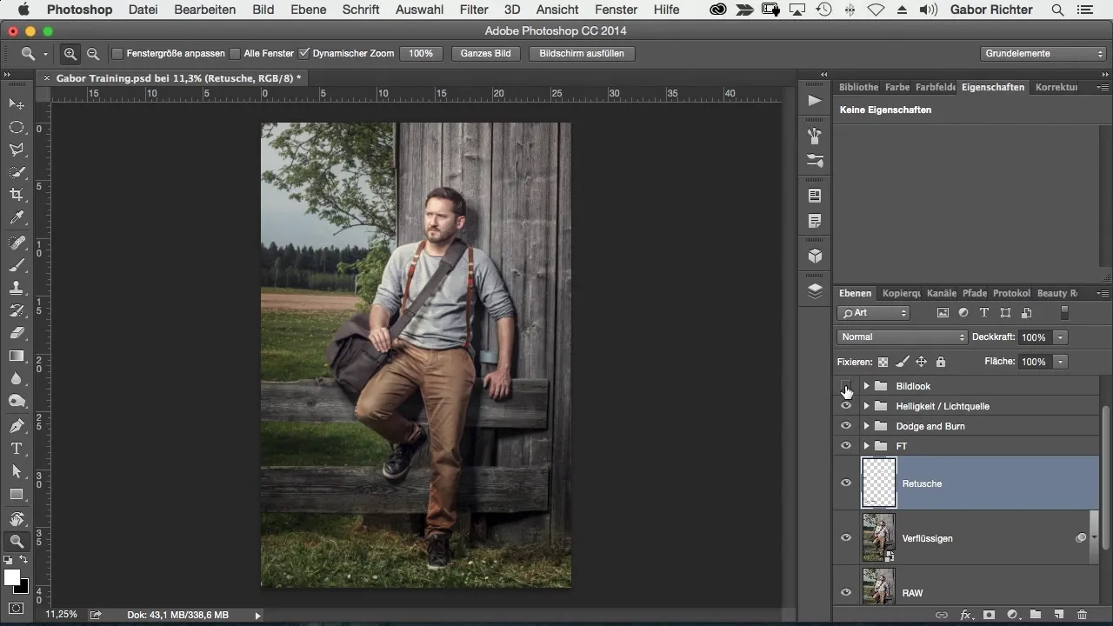
Task: Click the Create new group folder icon
Action: pyautogui.click(x=1036, y=615)
